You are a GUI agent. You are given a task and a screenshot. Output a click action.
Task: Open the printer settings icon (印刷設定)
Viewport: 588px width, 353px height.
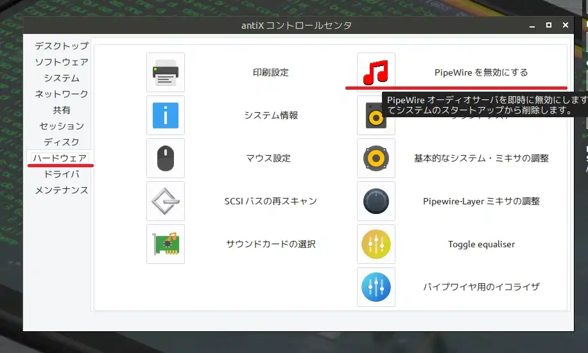click(165, 72)
